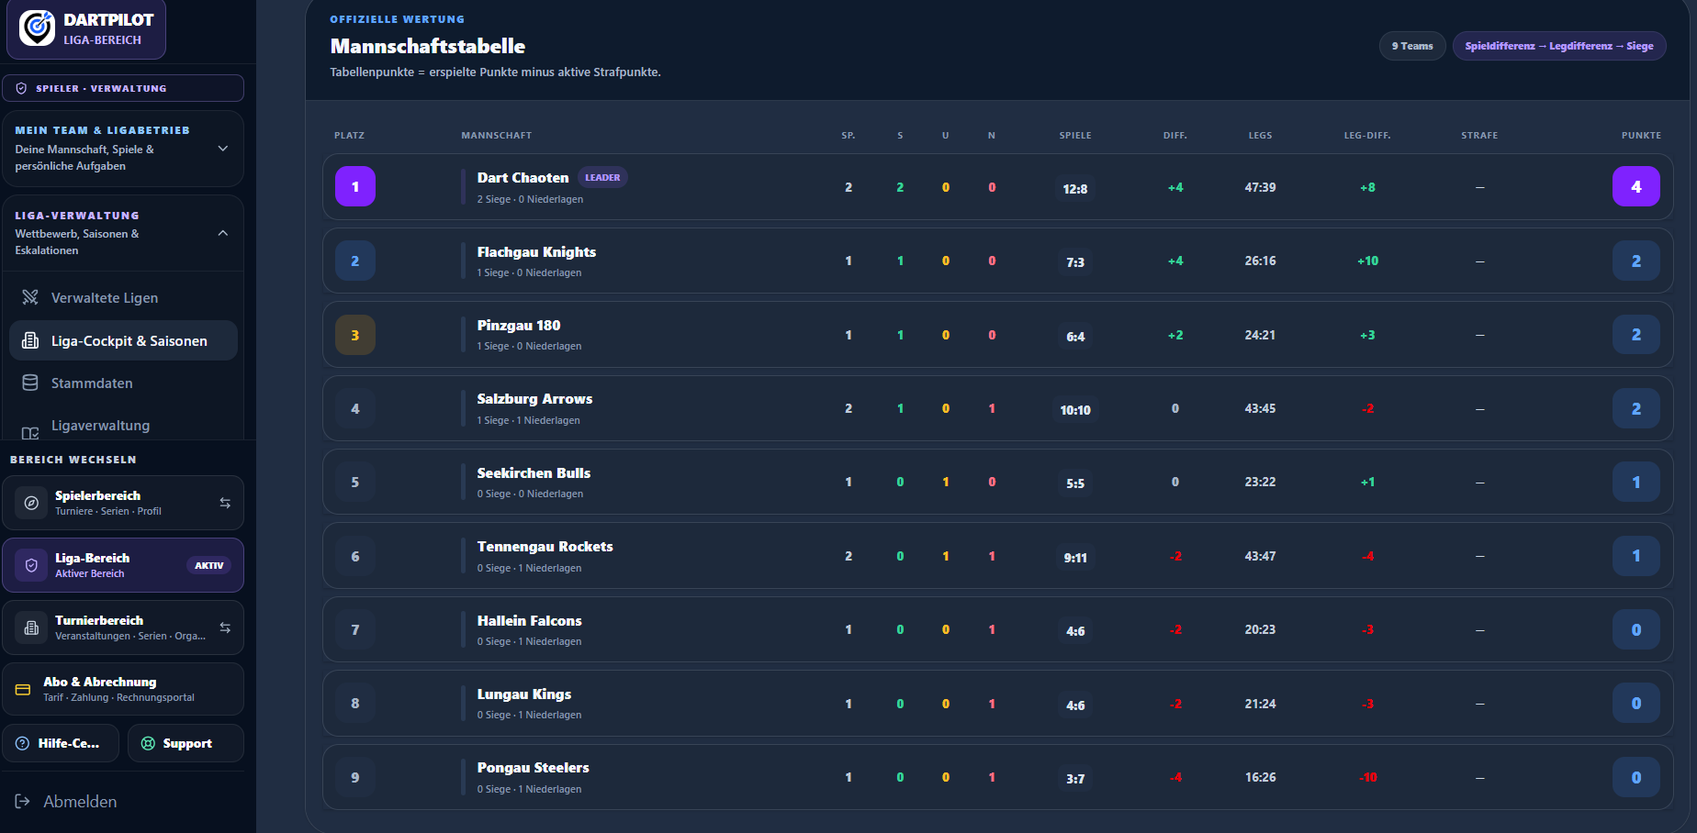Click the icon next to Ligaverwaltung
This screenshot has width=1697, height=833.
(x=30, y=432)
